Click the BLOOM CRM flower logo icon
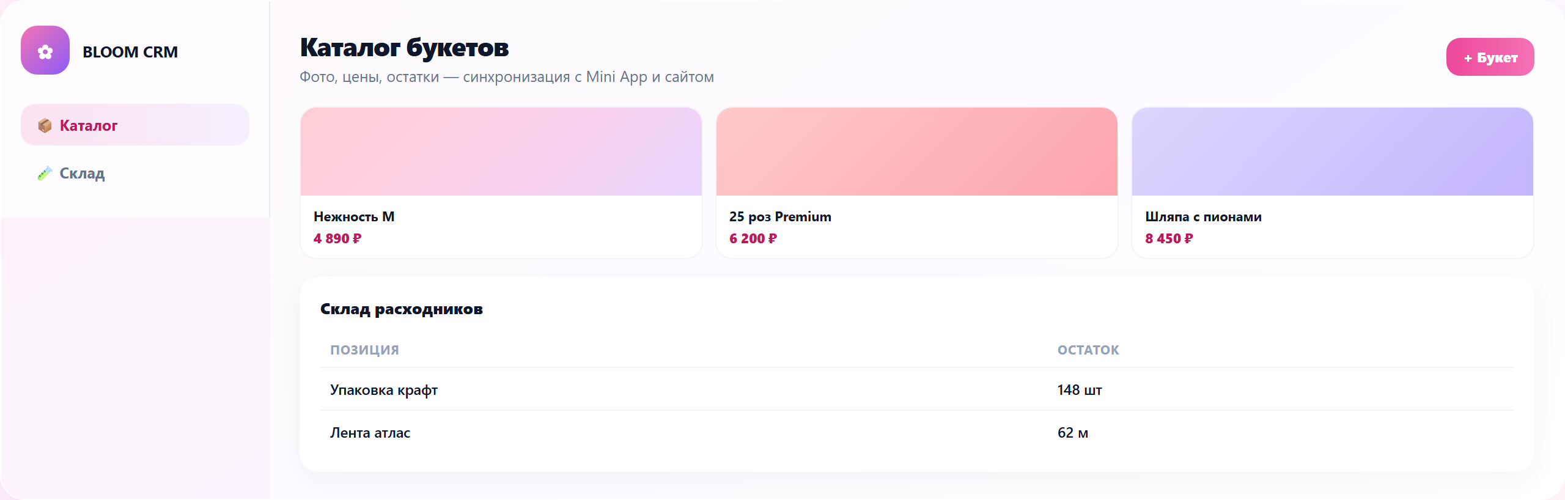Screen dimensions: 1565x500 45,50
